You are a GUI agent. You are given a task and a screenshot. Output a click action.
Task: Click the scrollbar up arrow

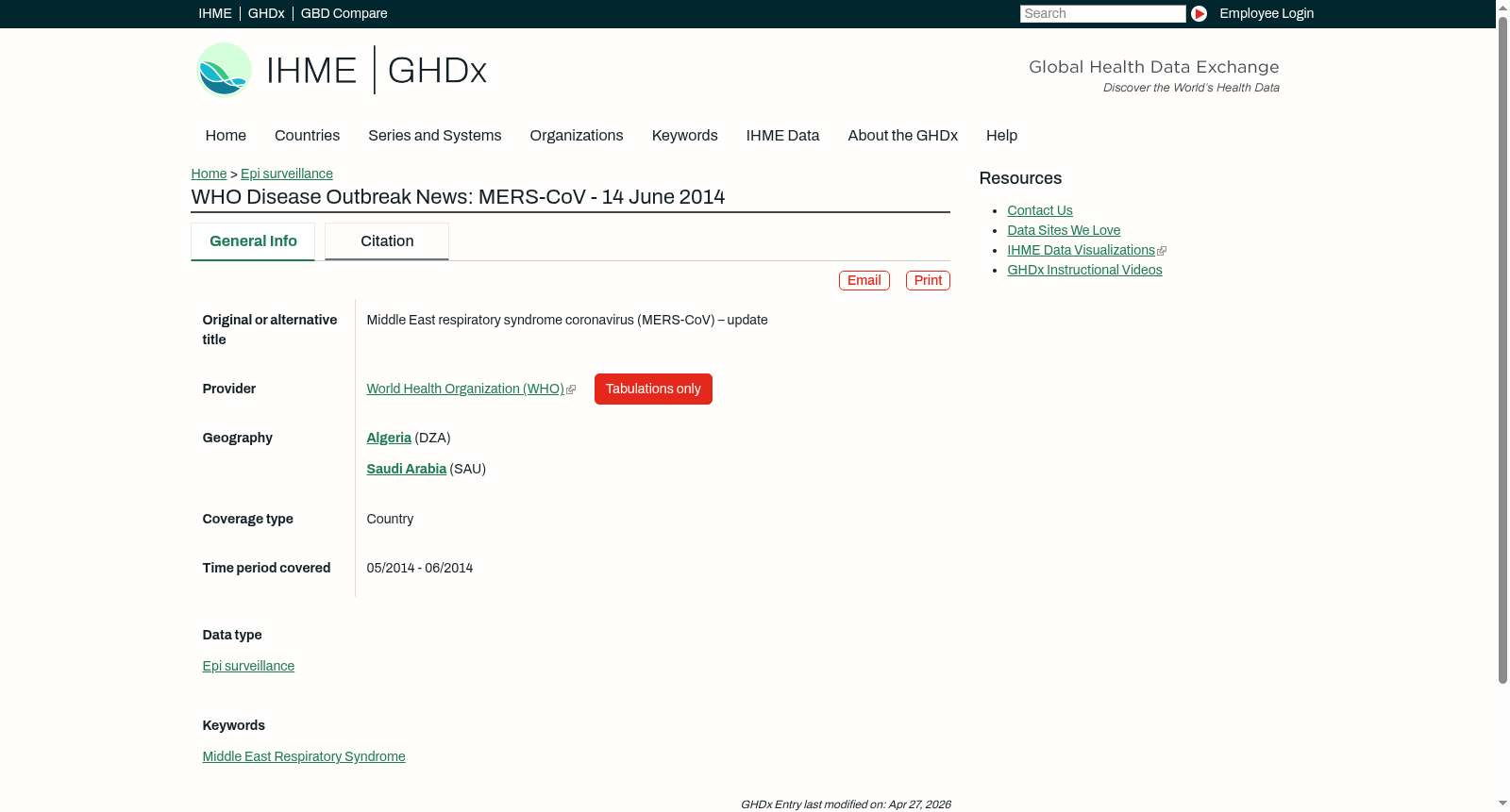click(x=1502, y=7)
